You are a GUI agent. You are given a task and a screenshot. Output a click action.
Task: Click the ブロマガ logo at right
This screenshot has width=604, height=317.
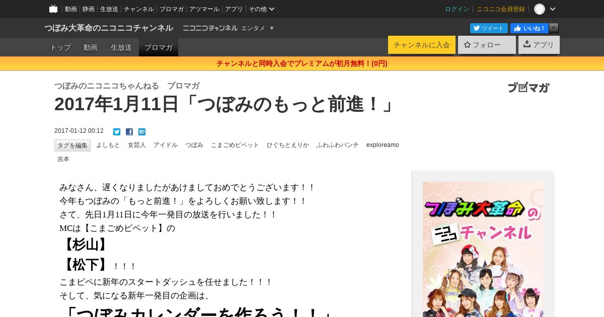coord(528,88)
